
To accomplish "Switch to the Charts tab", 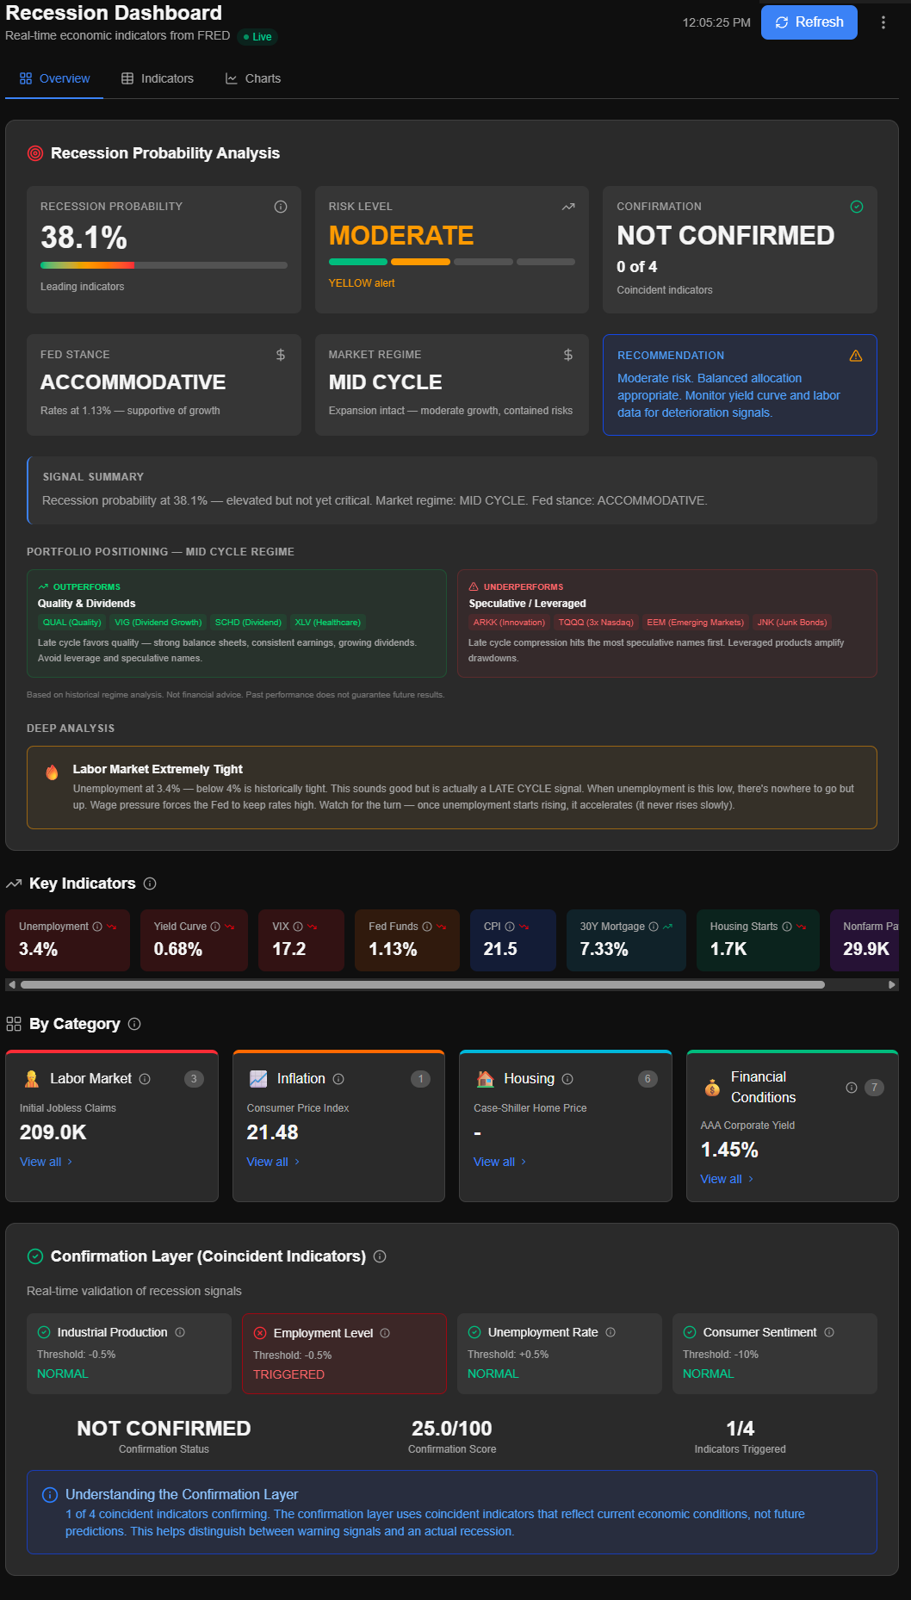I will [253, 78].
